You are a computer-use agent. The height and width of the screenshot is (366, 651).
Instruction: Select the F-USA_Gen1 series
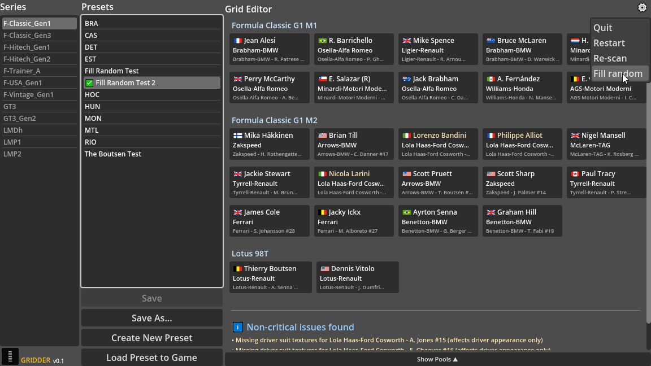point(40,83)
